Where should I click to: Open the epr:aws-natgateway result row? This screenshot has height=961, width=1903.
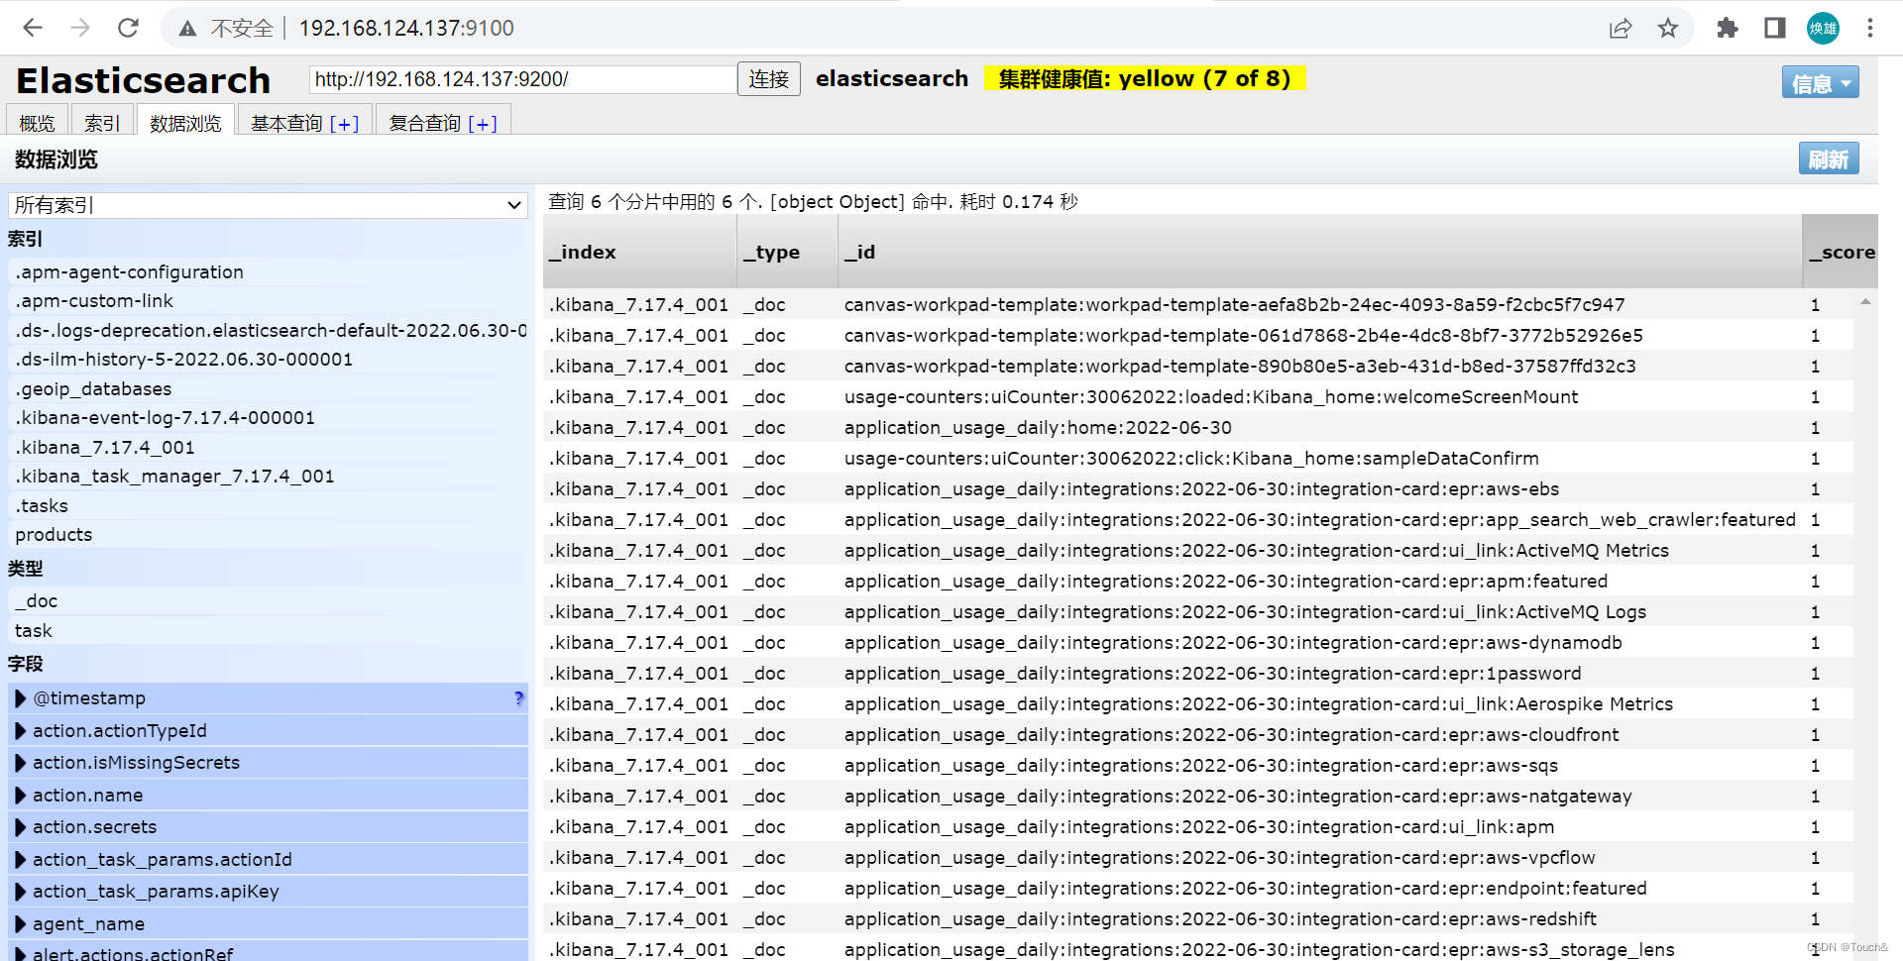(x=1198, y=796)
